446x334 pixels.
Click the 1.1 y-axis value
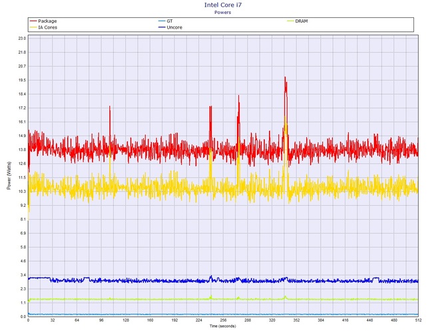23,303
